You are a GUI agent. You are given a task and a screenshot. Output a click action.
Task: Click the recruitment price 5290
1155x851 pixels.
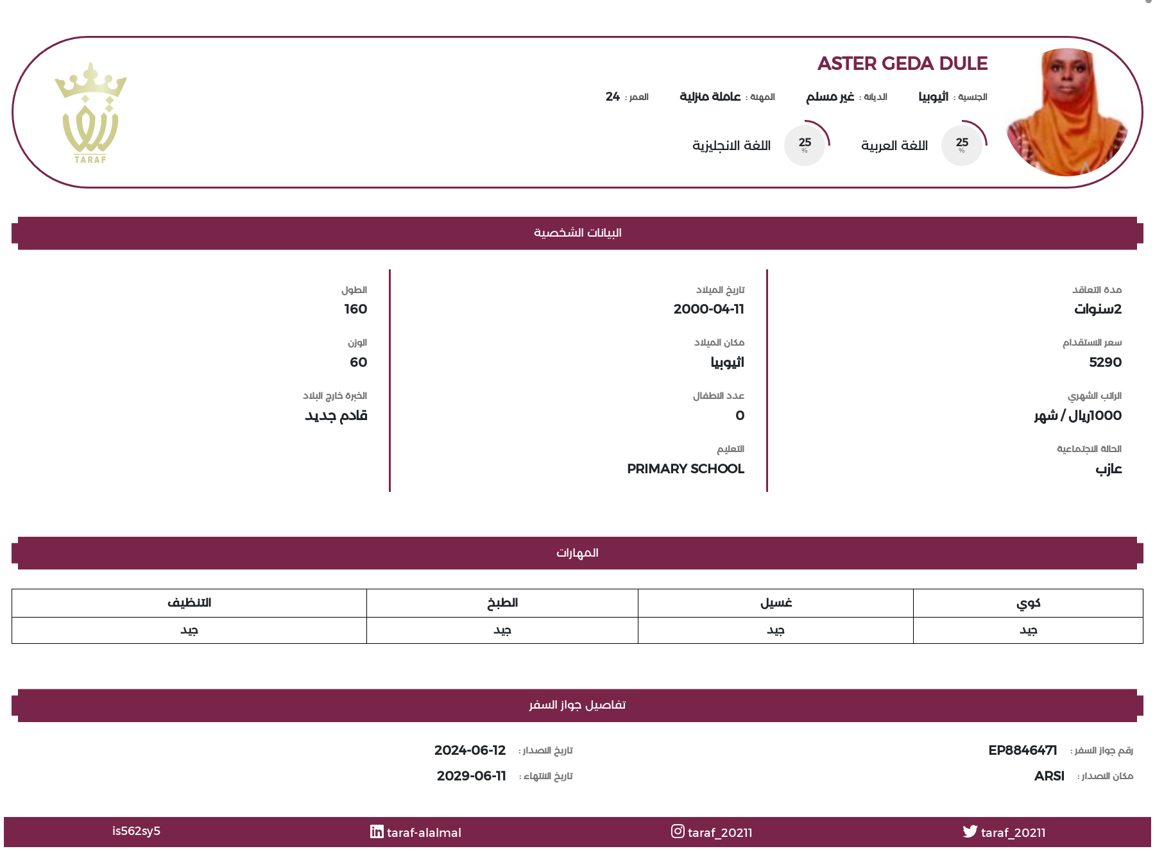pos(1106,362)
